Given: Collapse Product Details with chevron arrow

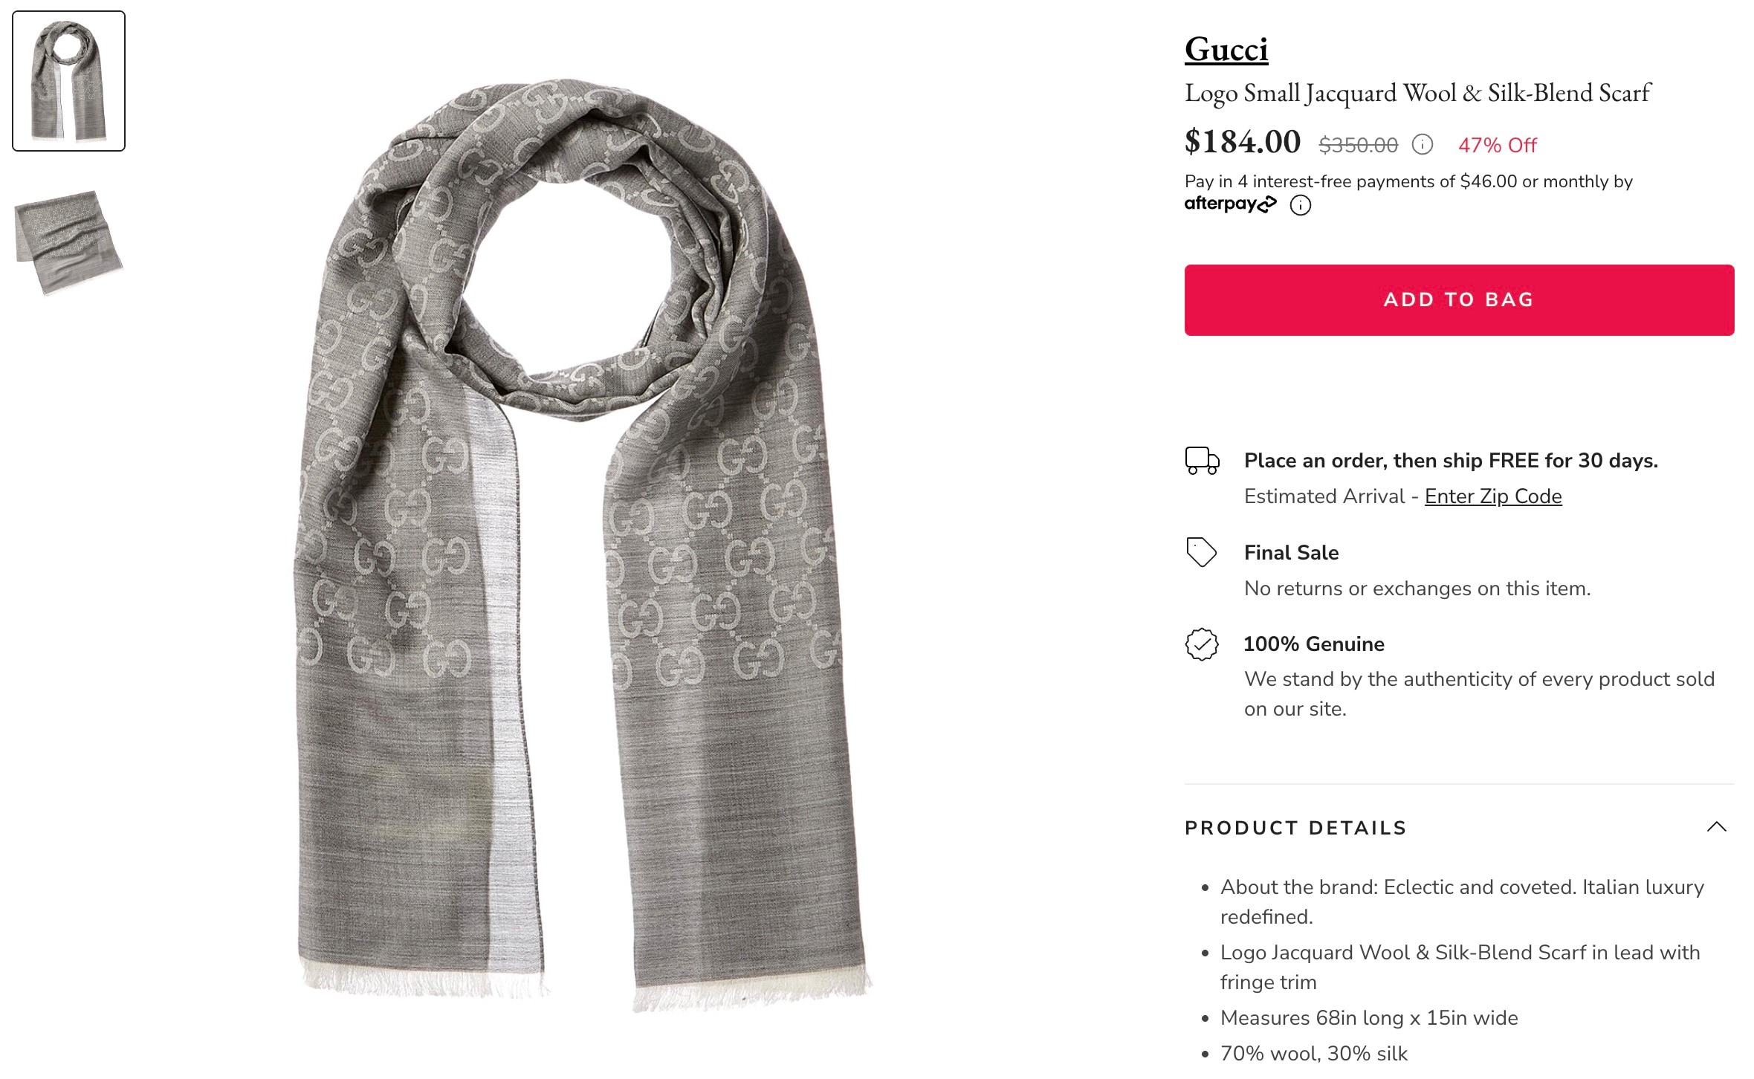Looking at the screenshot, I should click(1716, 827).
